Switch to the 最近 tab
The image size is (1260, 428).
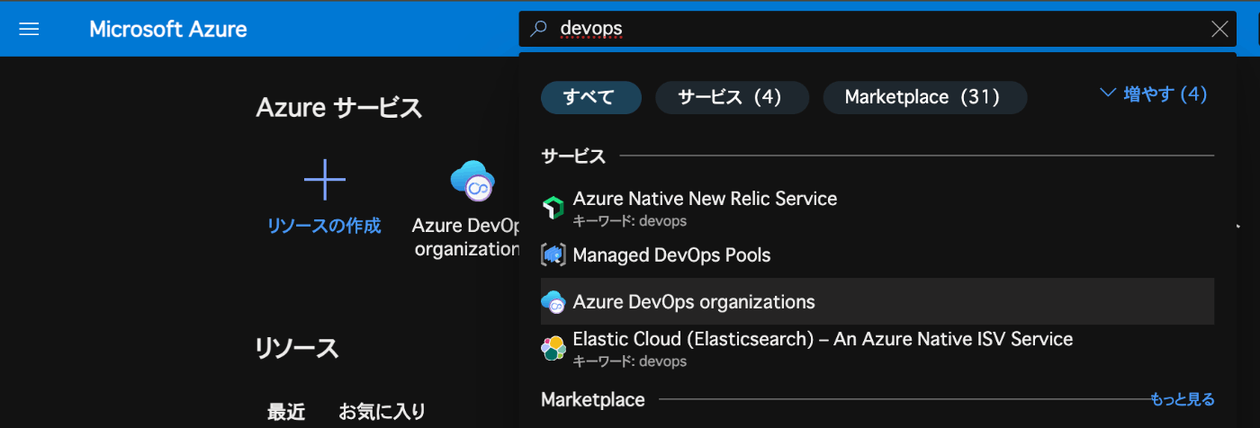(286, 413)
